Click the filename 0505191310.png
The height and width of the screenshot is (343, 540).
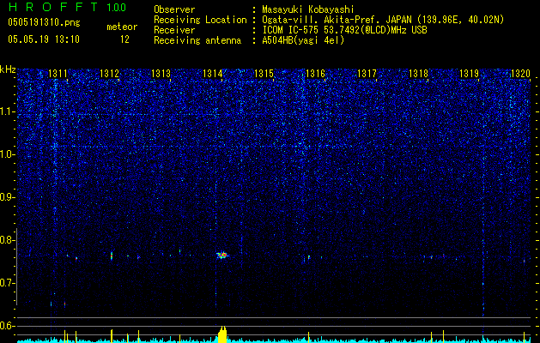pos(44,22)
